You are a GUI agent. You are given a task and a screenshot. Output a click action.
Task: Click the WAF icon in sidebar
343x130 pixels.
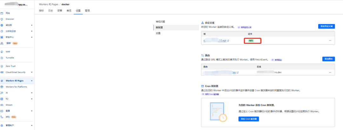click(x=2, y=52)
